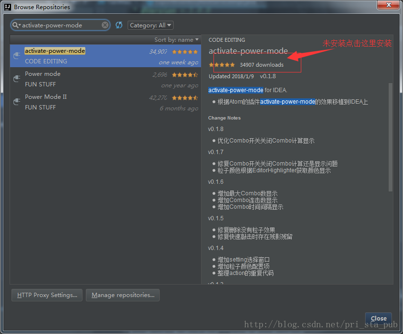Screen dimensions: 403x334
Task: Clear the search text with the X icon
Action: click(x=105, y=25)
